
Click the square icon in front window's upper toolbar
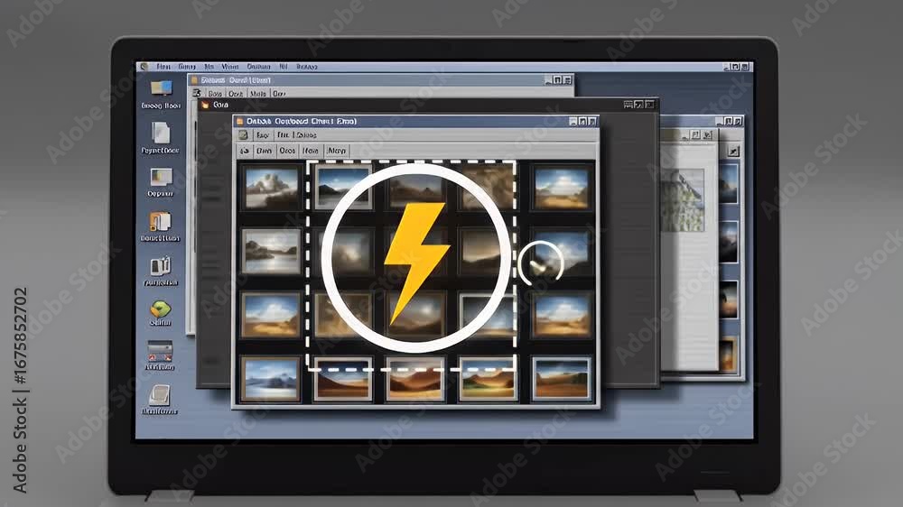(x=243, y=134)
